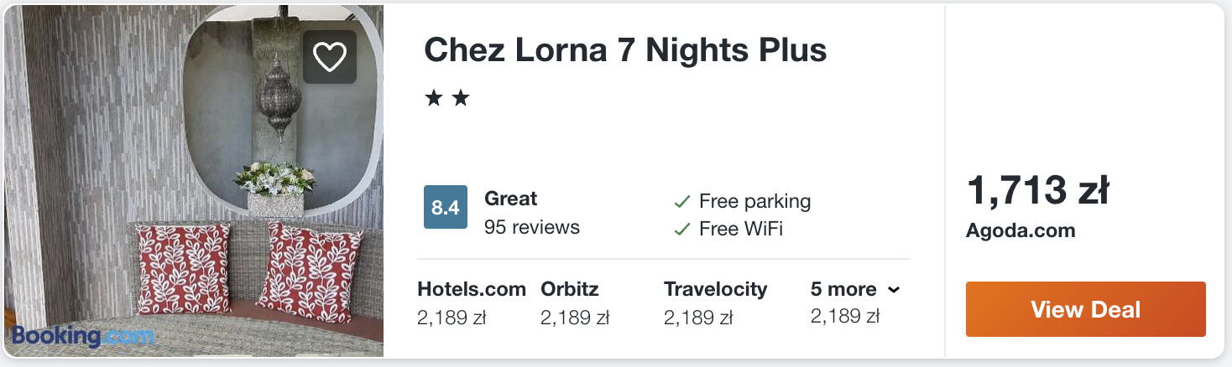The image size is (1232, 367).
Task: Choose the Travelocity price offer
Action: tap(715, 302)
